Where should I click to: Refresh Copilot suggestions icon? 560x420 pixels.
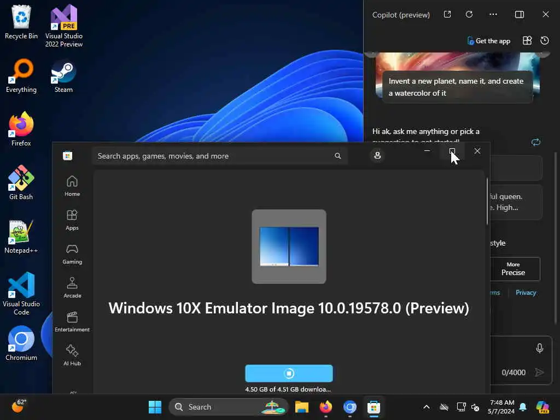pos(536,142)
